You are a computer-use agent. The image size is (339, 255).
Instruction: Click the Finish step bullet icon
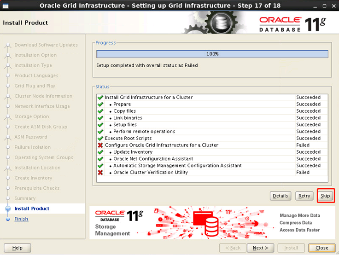pyautogui.click(x=8, y=219)
